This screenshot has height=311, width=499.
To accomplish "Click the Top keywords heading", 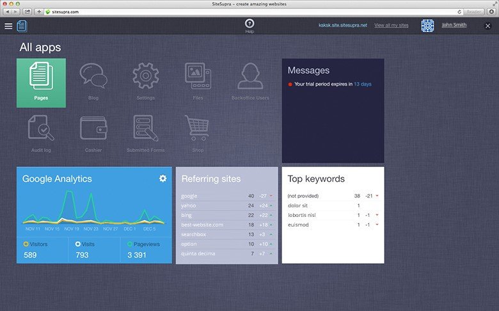I will (316, 179).
